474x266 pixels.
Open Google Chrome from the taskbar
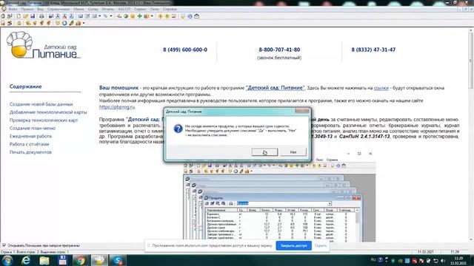(x=81, y=260)
